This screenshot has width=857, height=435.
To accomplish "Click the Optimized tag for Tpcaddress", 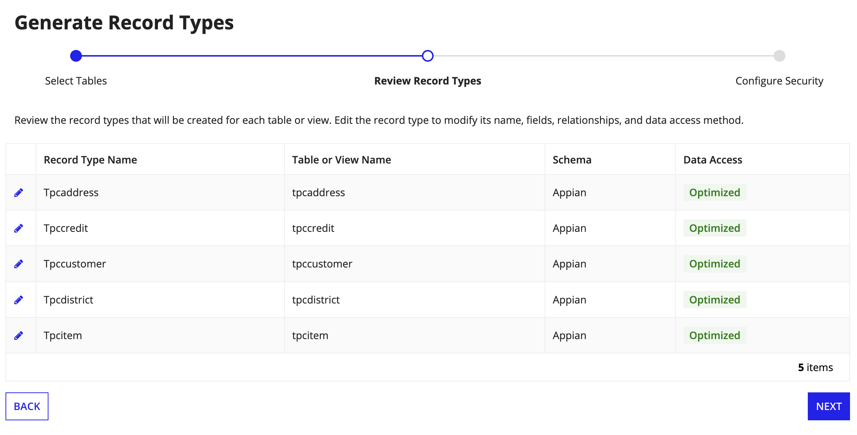I will tap(715, 193).
